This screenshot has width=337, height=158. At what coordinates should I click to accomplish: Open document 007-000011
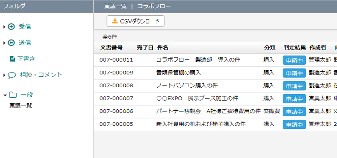(x=116, y=60)
